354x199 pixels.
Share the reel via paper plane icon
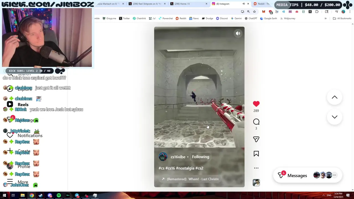pyautogui.click(x=256, y=139)
